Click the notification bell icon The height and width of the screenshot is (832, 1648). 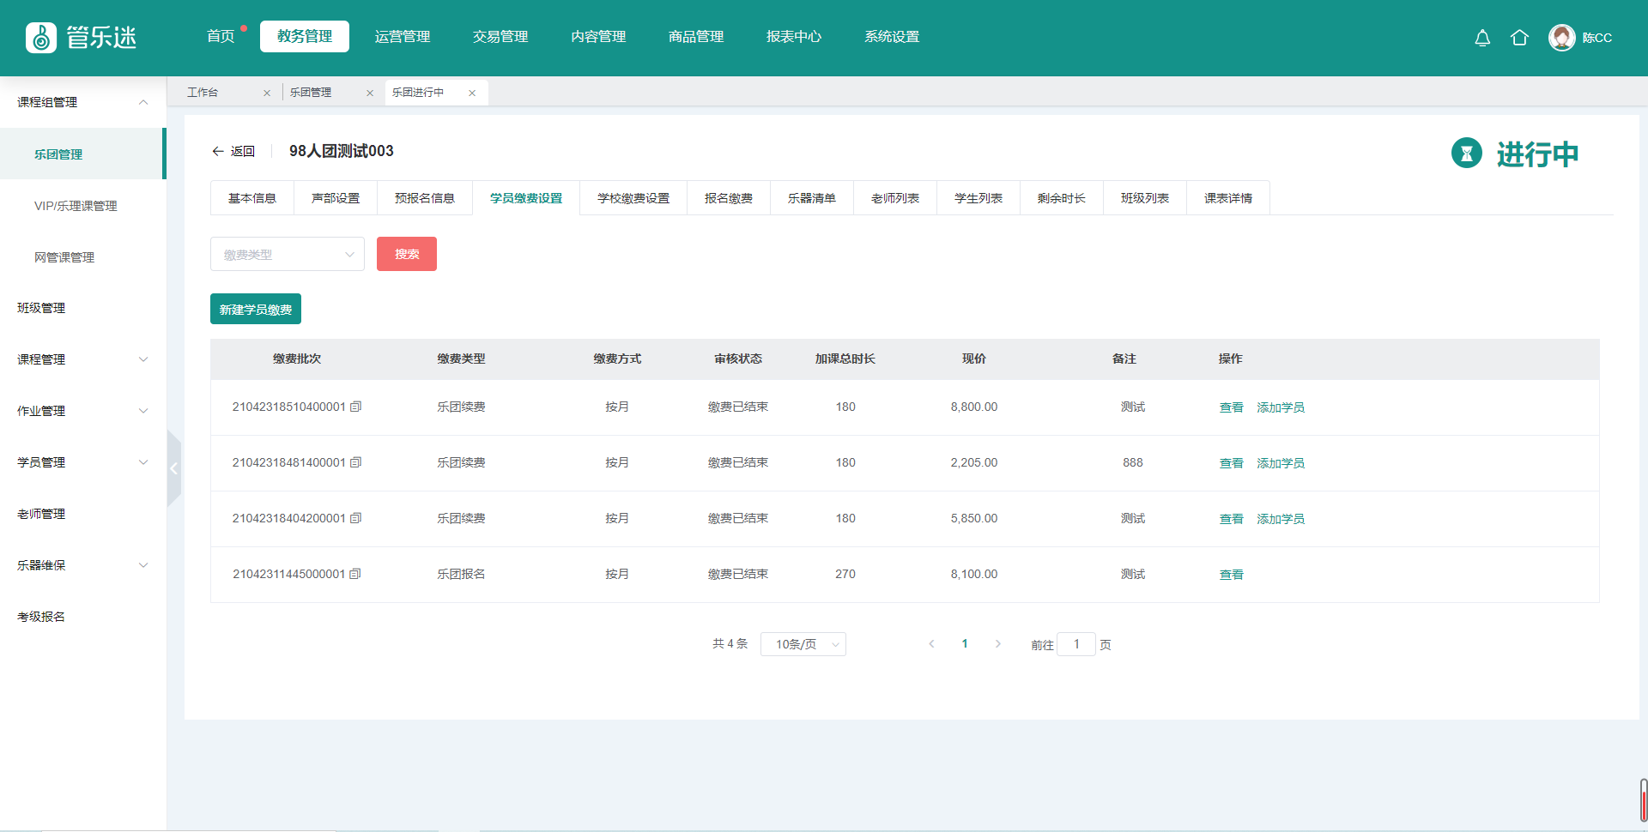point(1481,38)
